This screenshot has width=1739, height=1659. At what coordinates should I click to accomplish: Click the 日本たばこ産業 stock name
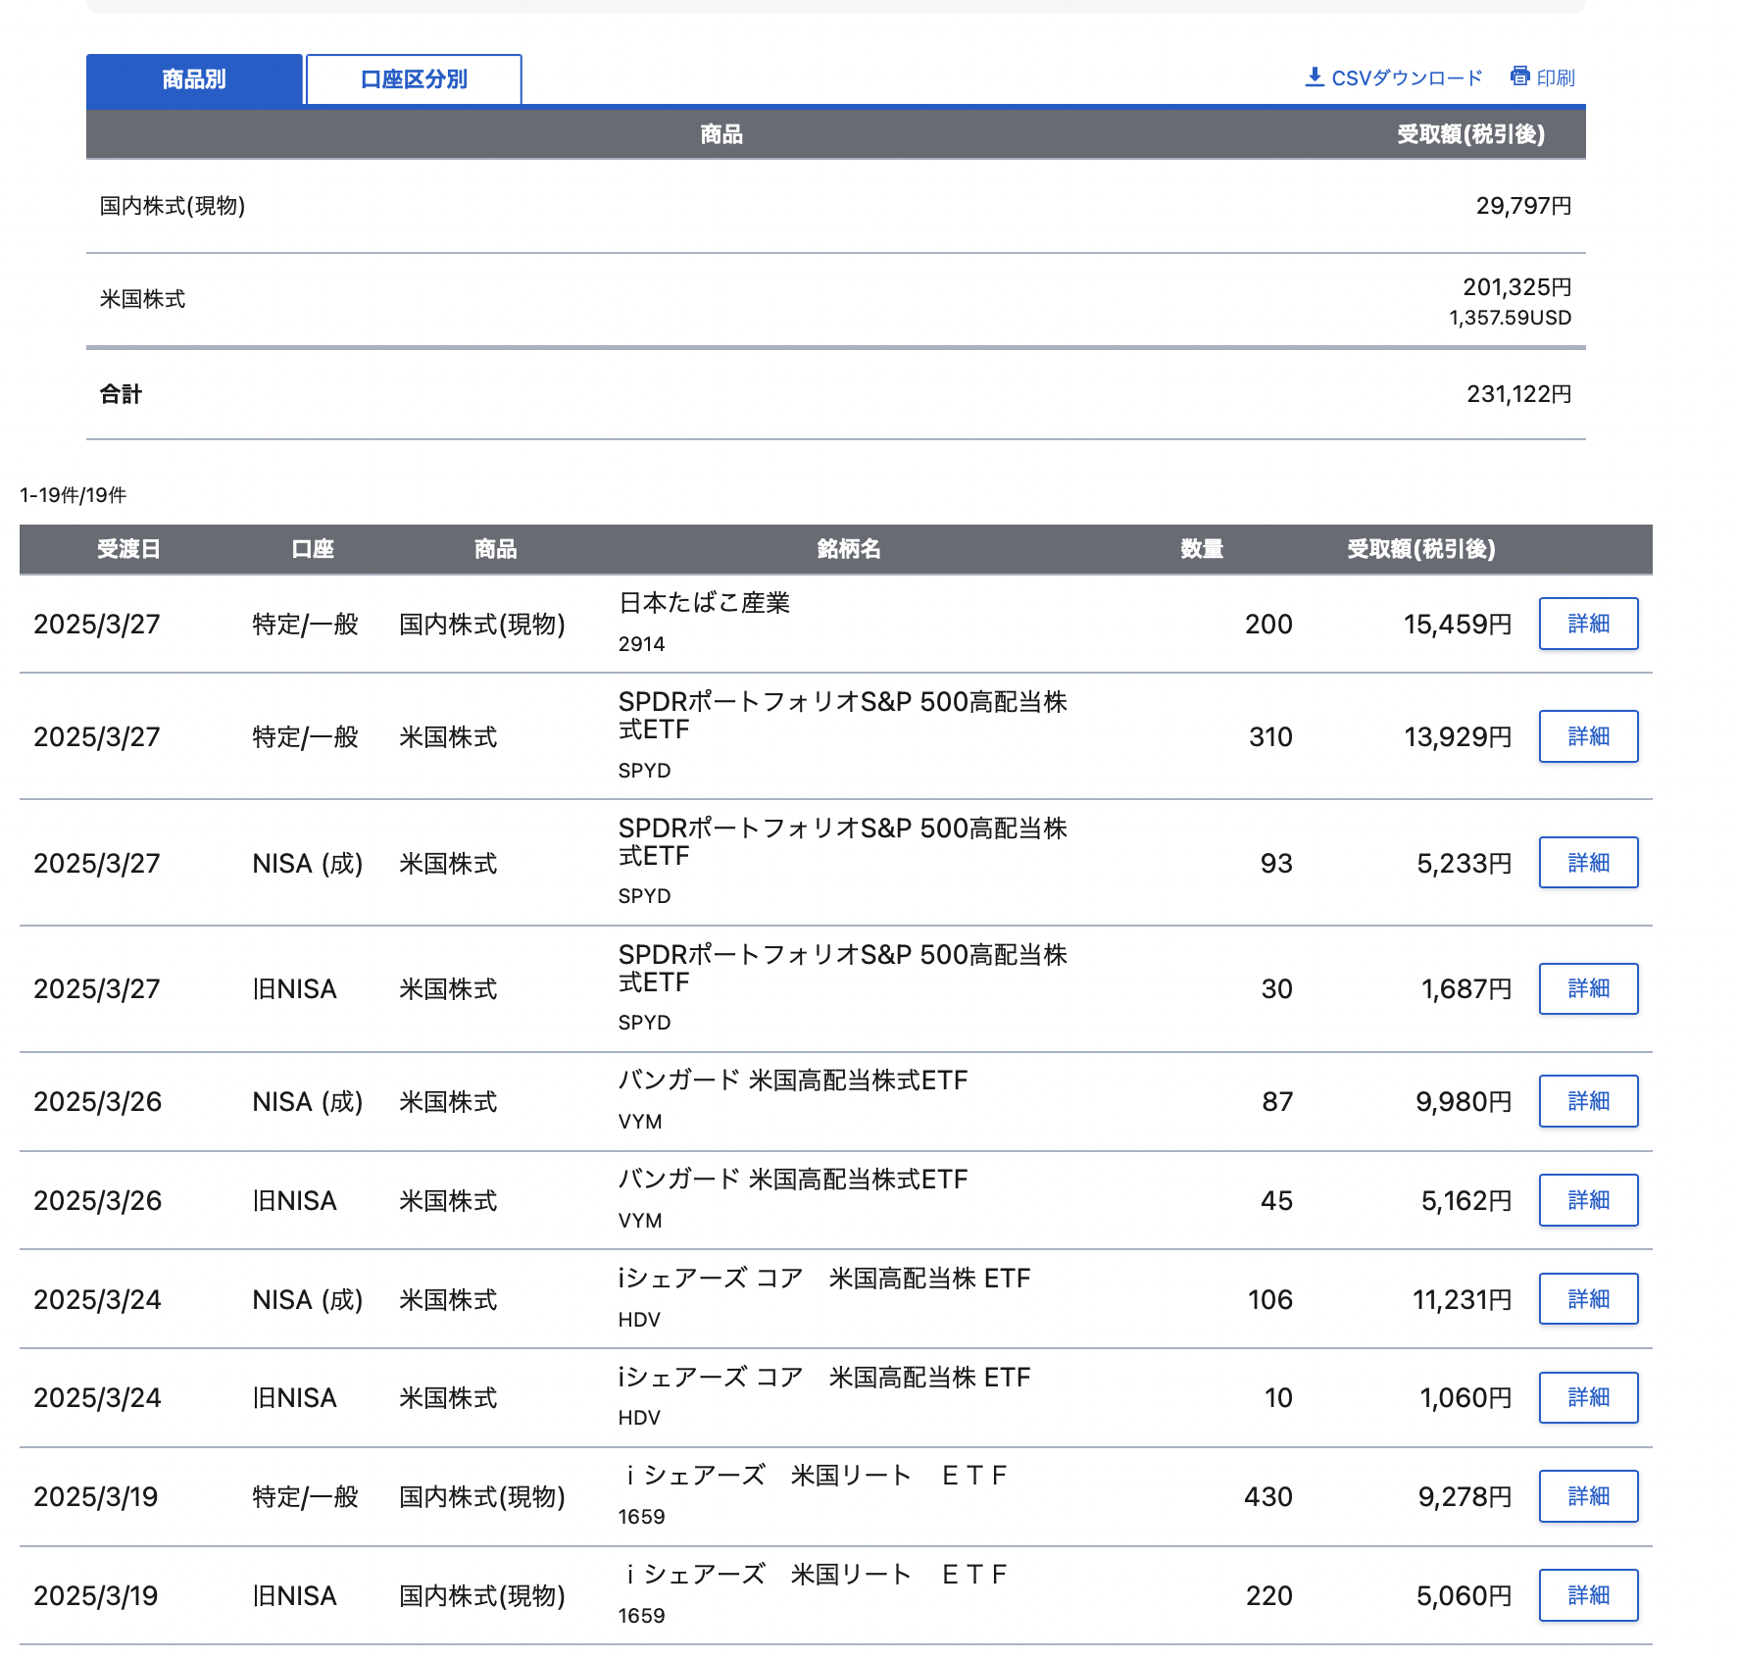[704, 603]
